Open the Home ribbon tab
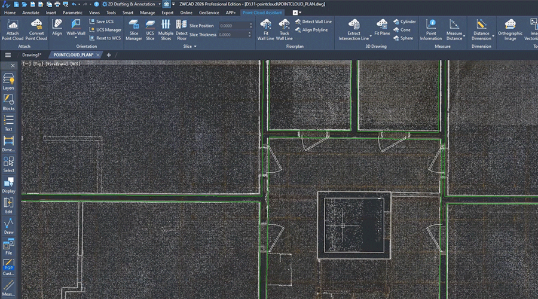 (10, 13)
